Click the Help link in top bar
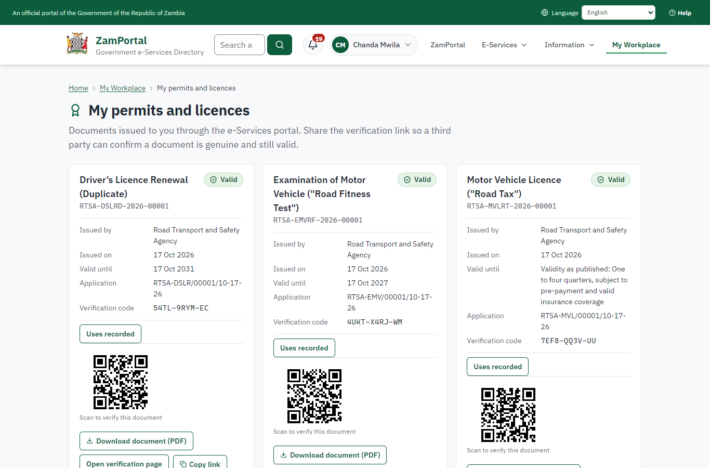This screenshot has height=468, width=710. [680, 12]
